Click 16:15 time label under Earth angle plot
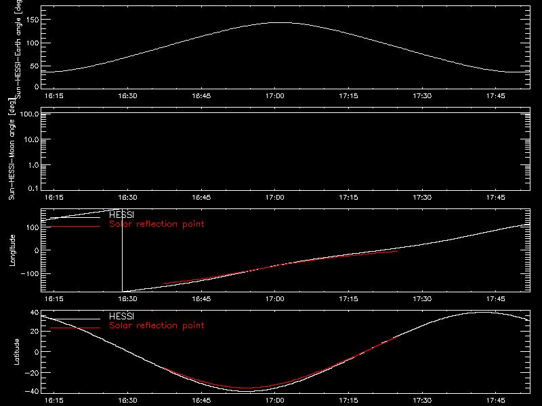This screenshot has width=542, height=406. coord(54,96)
